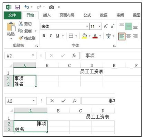The image size is (143, 137).
Task: Switch to the 审阅 tab
Action: pyautogui.click(x=120, y=15)
